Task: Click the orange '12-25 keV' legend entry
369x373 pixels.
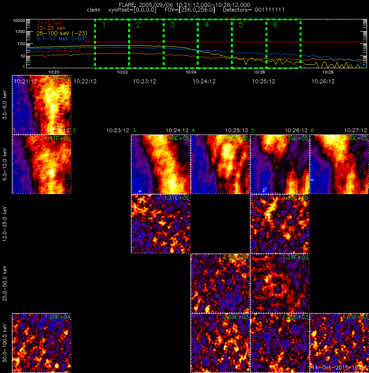Action: pyautogui.click(x=51, y=28)
